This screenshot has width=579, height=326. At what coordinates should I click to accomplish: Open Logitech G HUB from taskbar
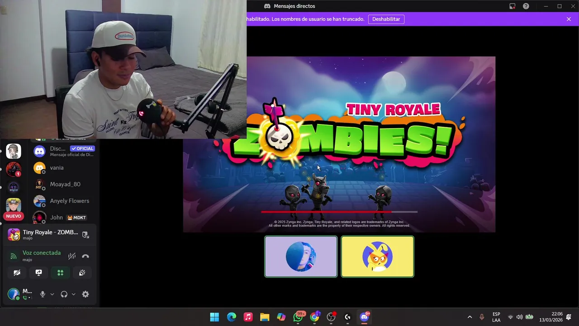click(x=348, y=317)
